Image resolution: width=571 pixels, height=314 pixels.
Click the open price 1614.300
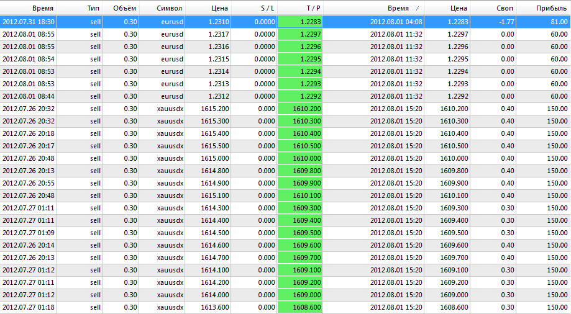(215, 208)
